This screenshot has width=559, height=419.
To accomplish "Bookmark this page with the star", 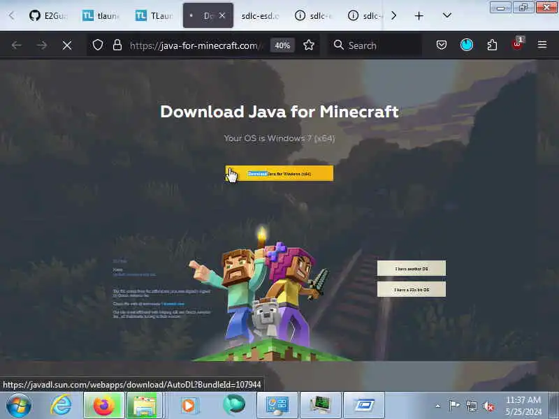I will point(309,45).
